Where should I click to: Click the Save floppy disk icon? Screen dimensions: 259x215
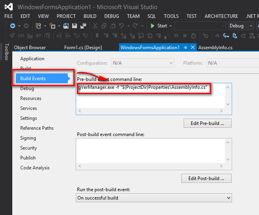click(x=75, y=26)
